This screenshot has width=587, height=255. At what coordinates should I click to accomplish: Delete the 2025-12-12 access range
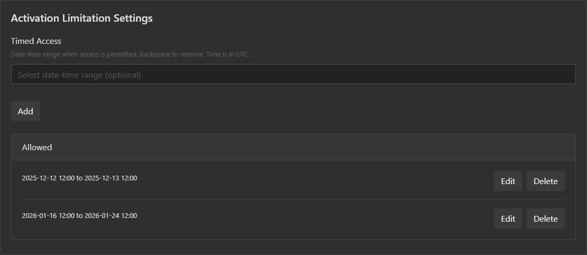pos(545,181)
